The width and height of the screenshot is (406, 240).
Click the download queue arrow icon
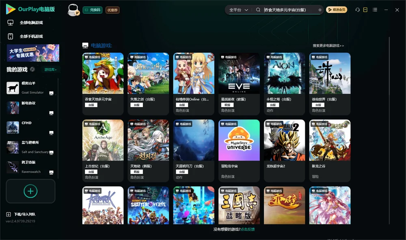pyautogui.click(x=9, y=214)
